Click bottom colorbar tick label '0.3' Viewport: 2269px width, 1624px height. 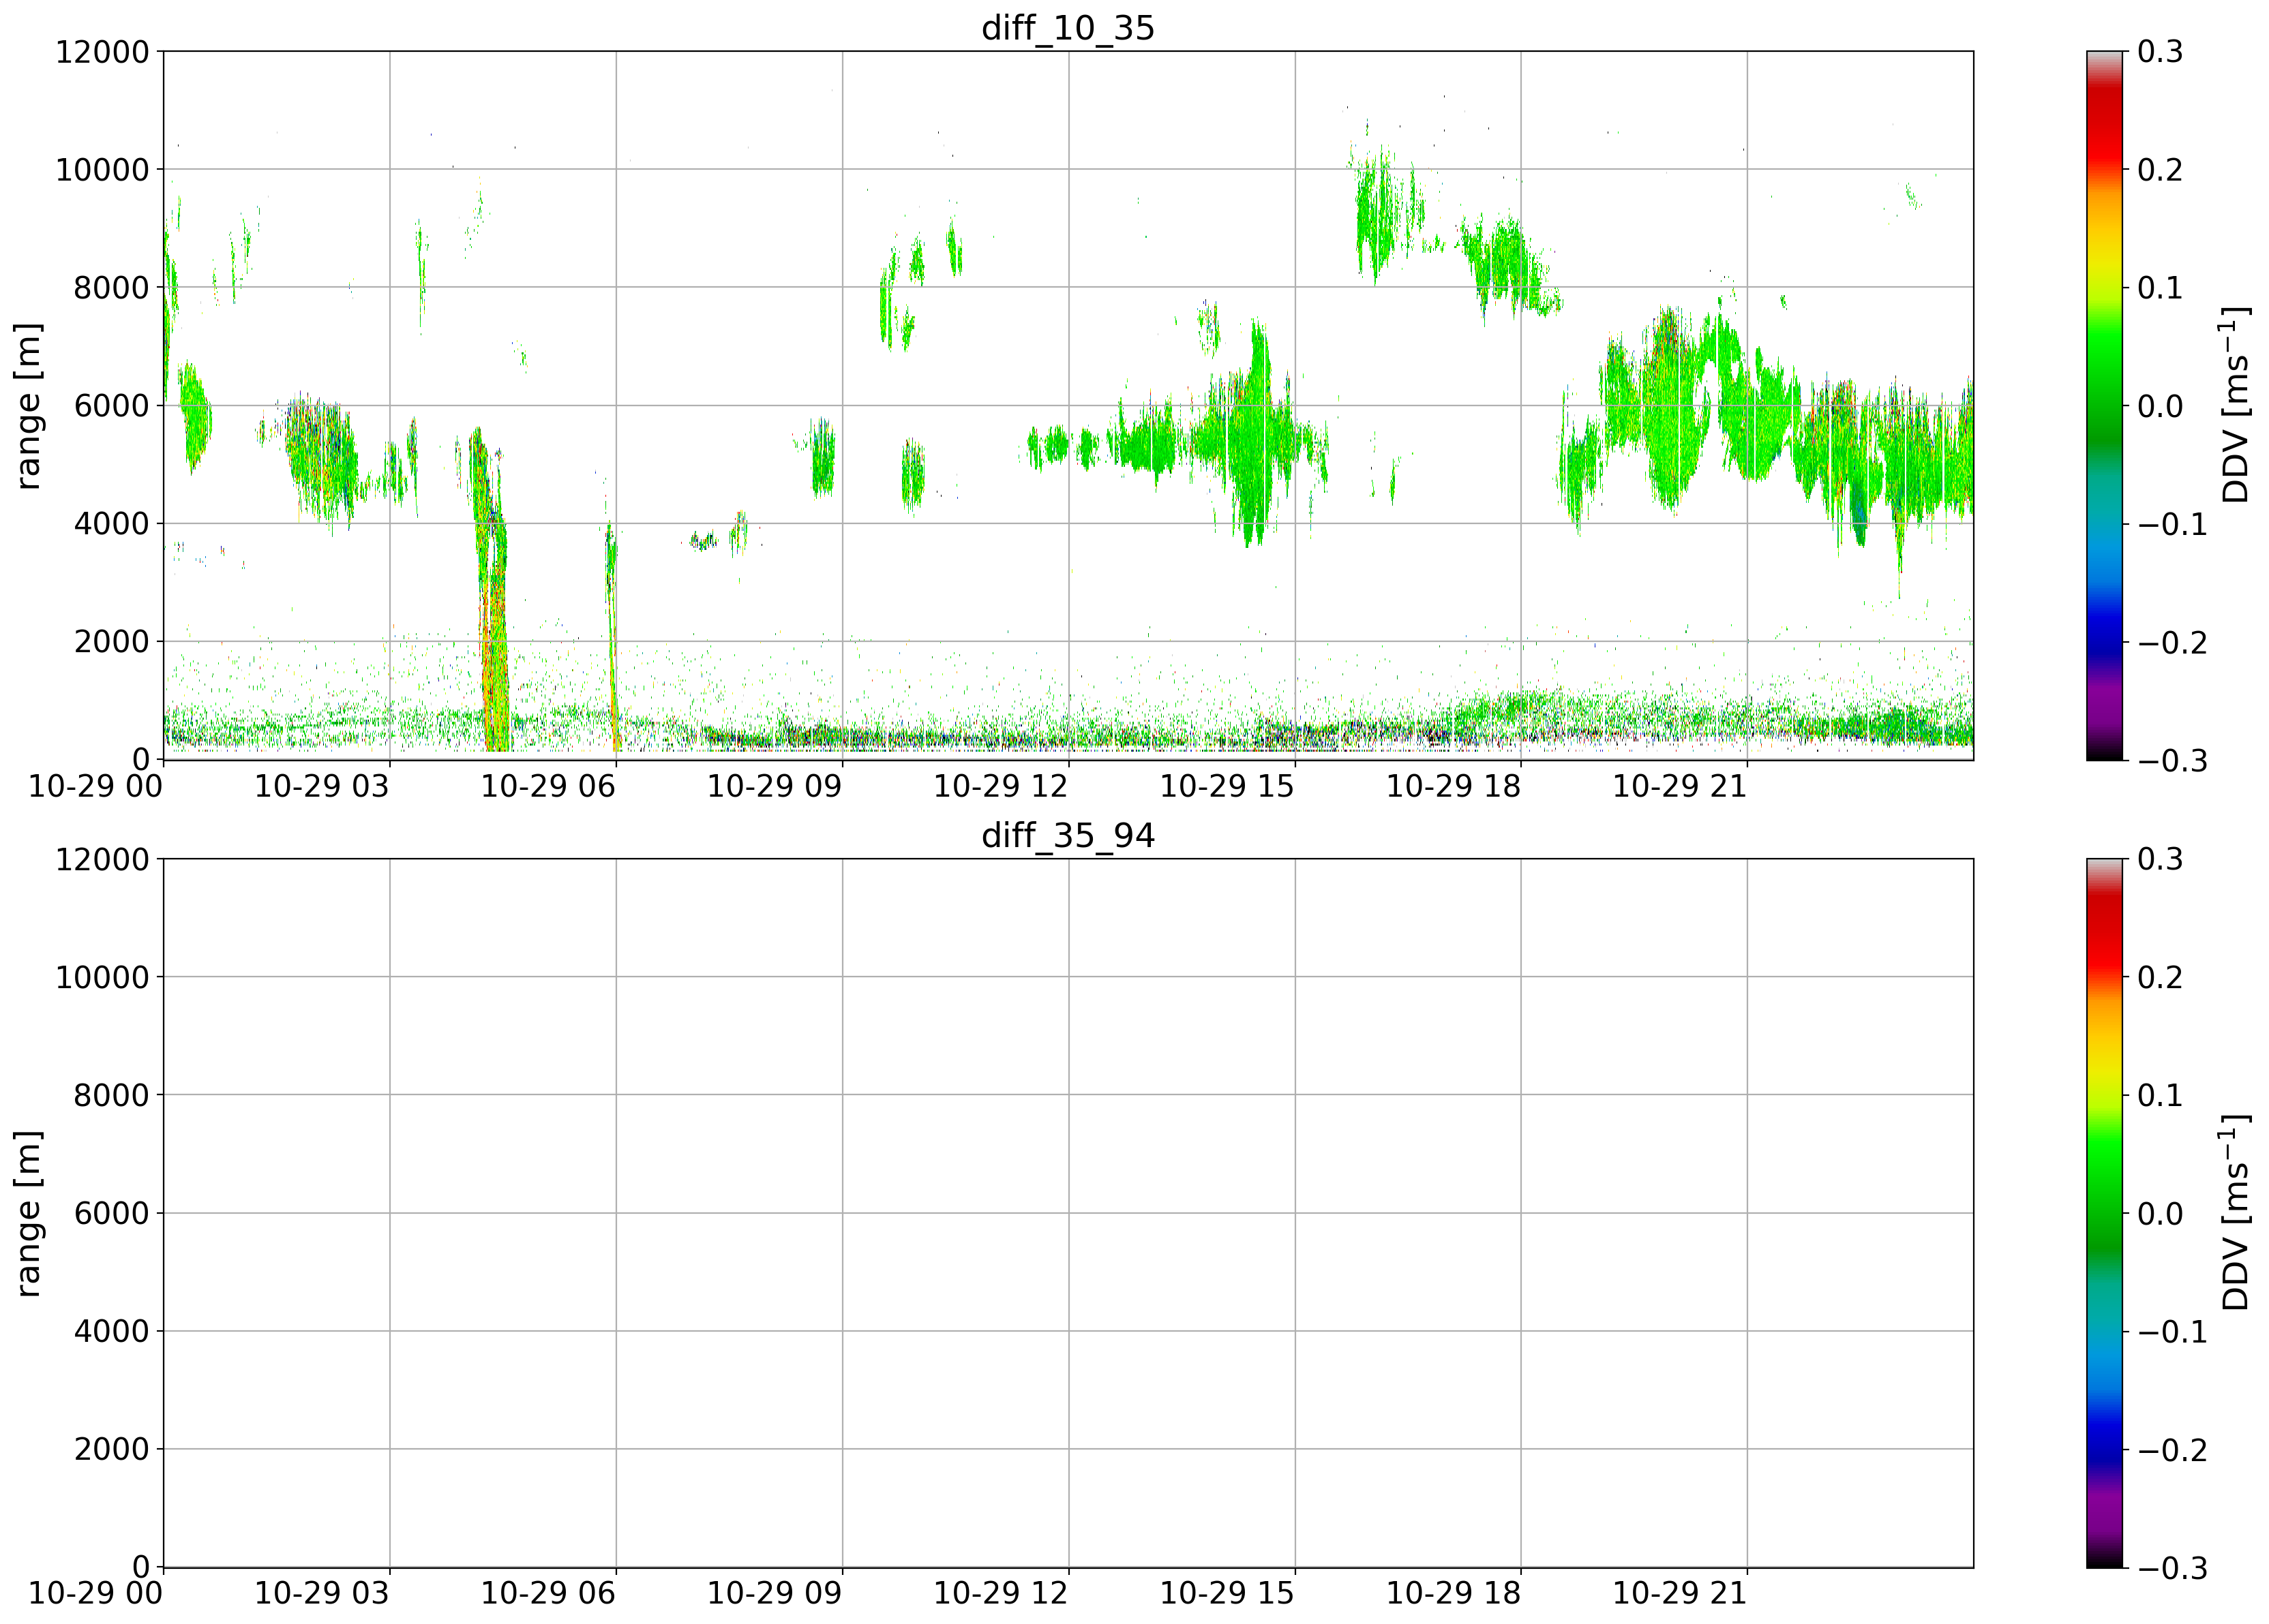[2160, 860]
